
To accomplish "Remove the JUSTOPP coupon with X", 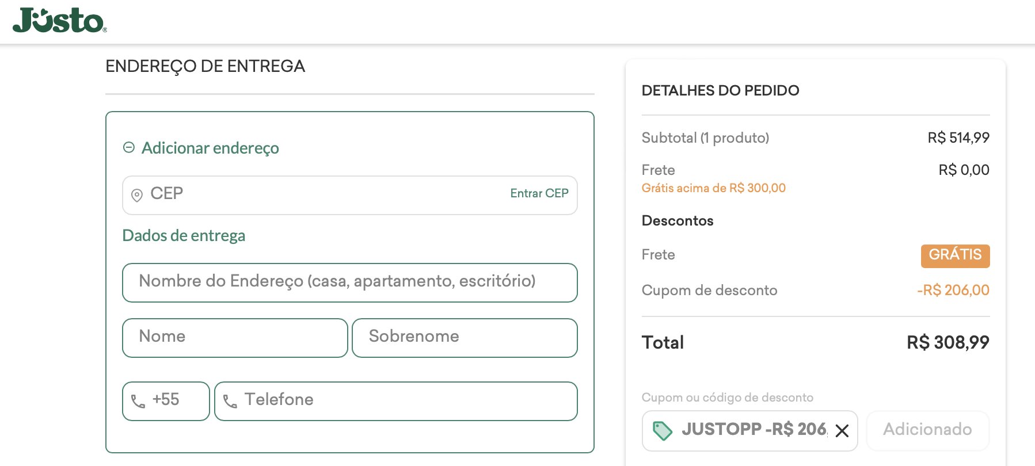I will [842, 430].
